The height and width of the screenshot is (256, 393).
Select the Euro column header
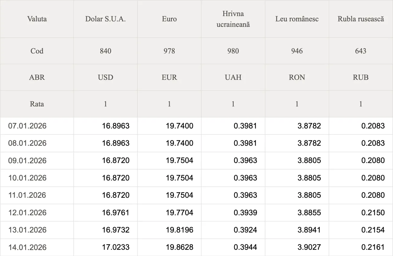click(x=169, y=19)
